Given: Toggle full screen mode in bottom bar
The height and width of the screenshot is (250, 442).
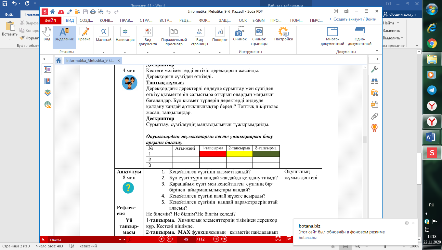Looking at the screenshot, I should [278, 239].
